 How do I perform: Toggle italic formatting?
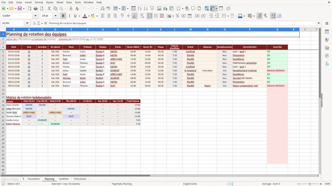(69, 16)
